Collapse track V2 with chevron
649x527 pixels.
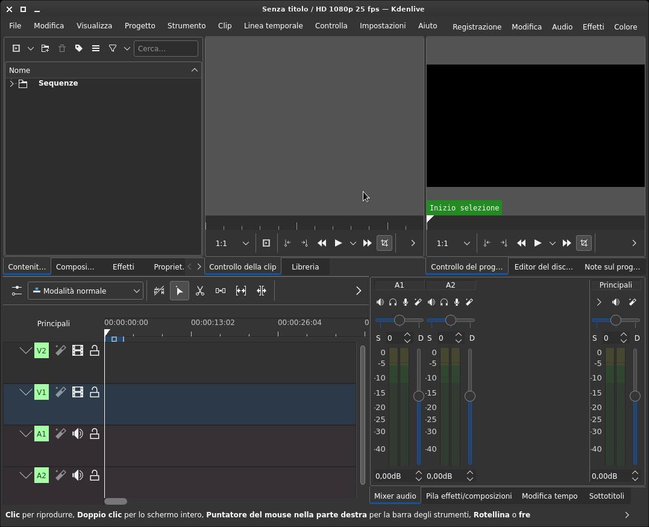(26, 350)
